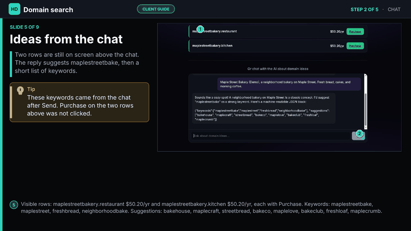Screen dimensions: 411x231
Task: Click the SLIDE 5 OF 9 label
Action: (24, 27)
